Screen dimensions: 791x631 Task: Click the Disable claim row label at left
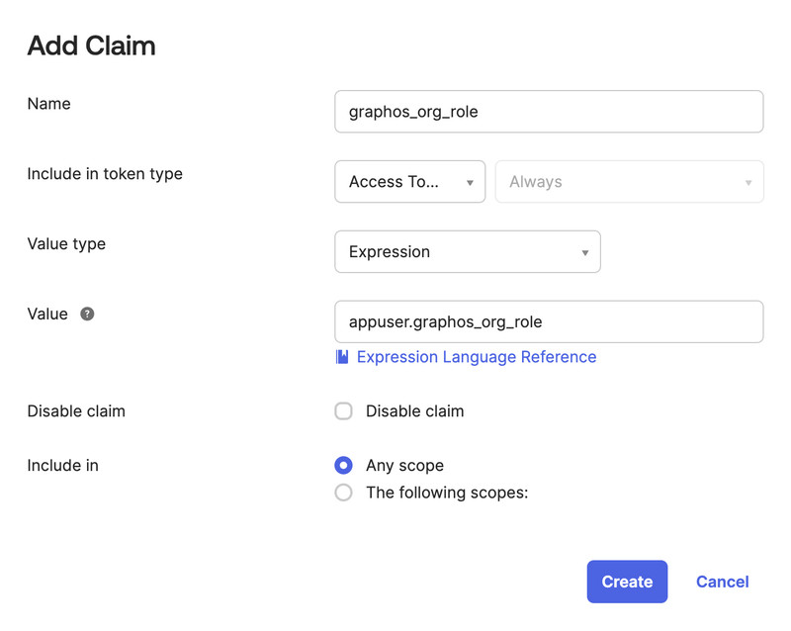pyautogui.click(x=76, y=410)
